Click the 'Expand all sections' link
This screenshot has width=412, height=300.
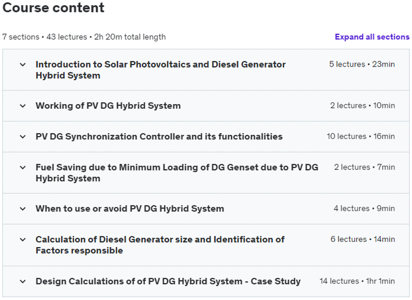coord(372,37)
